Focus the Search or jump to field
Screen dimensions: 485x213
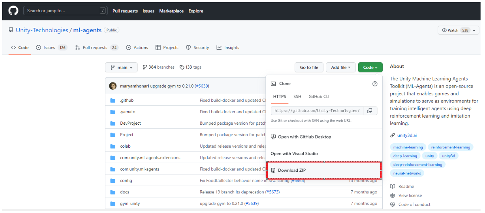[x=66, y=11]
